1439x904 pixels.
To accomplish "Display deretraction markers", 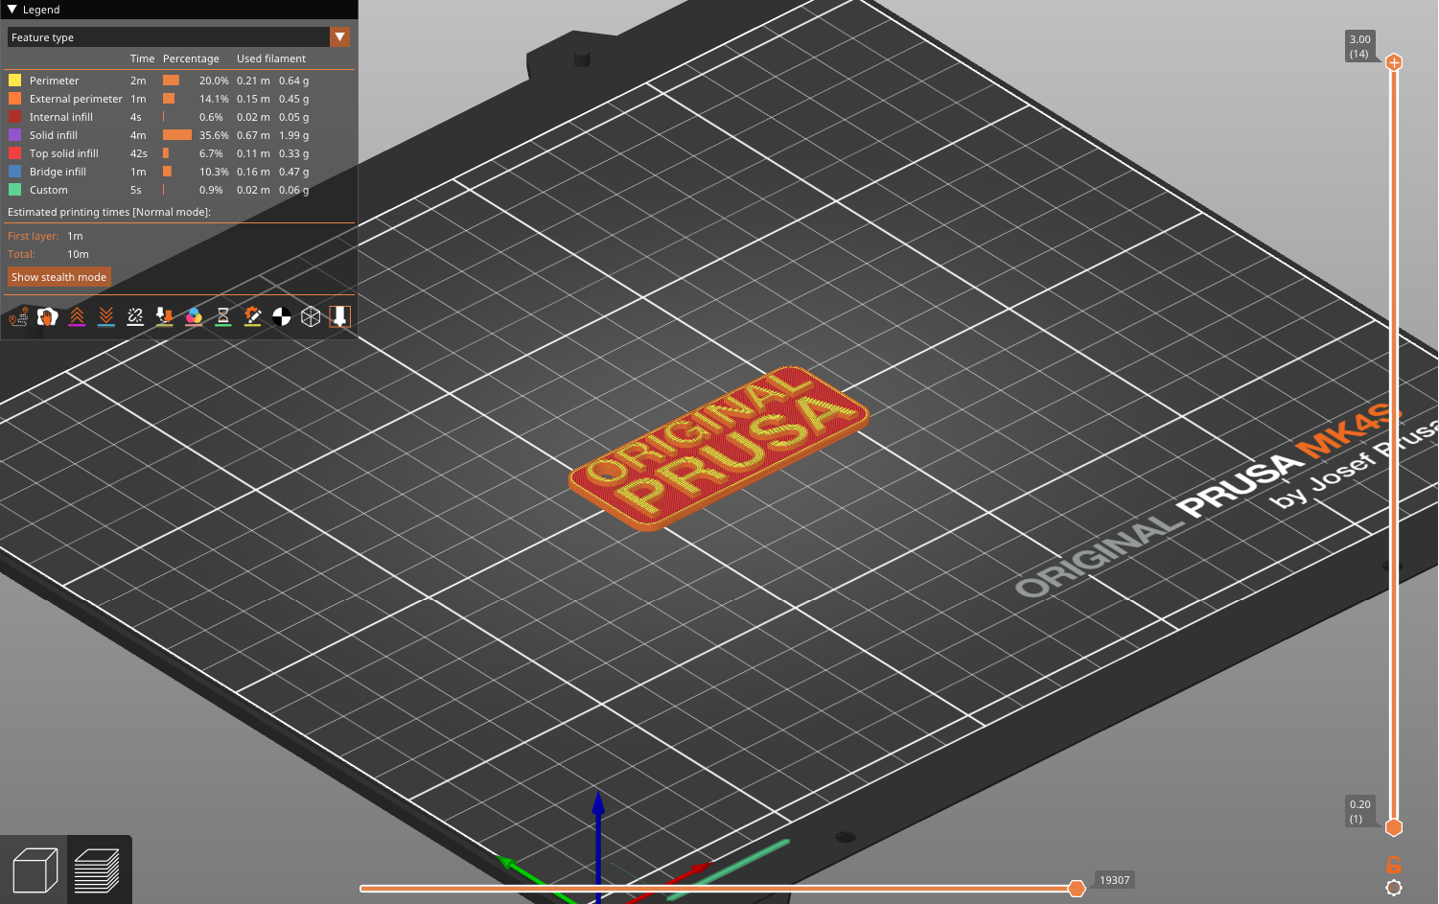I will tap(105, 316).
